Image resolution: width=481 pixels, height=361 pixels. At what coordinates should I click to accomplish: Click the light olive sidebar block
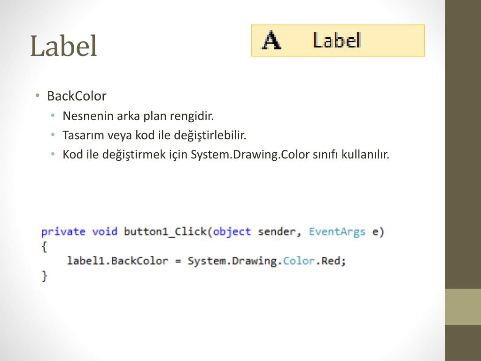click(x=463, y=306)
